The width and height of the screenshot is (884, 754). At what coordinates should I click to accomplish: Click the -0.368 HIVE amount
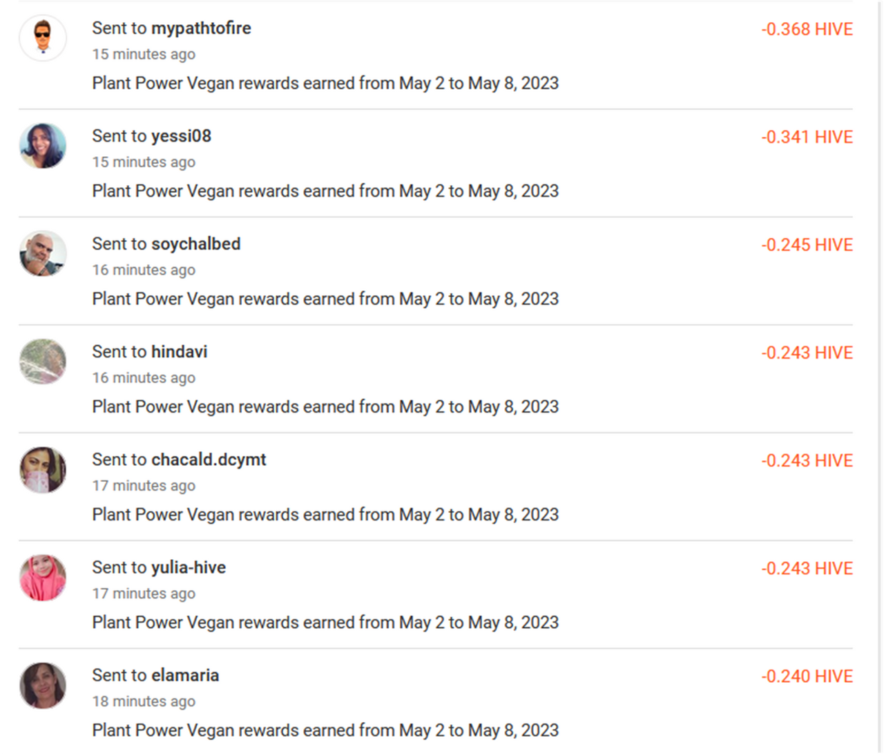click(807, 29)
